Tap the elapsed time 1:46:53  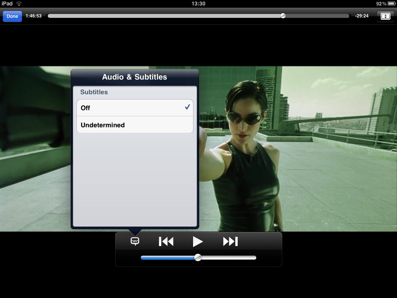click(x=33, y=16)
